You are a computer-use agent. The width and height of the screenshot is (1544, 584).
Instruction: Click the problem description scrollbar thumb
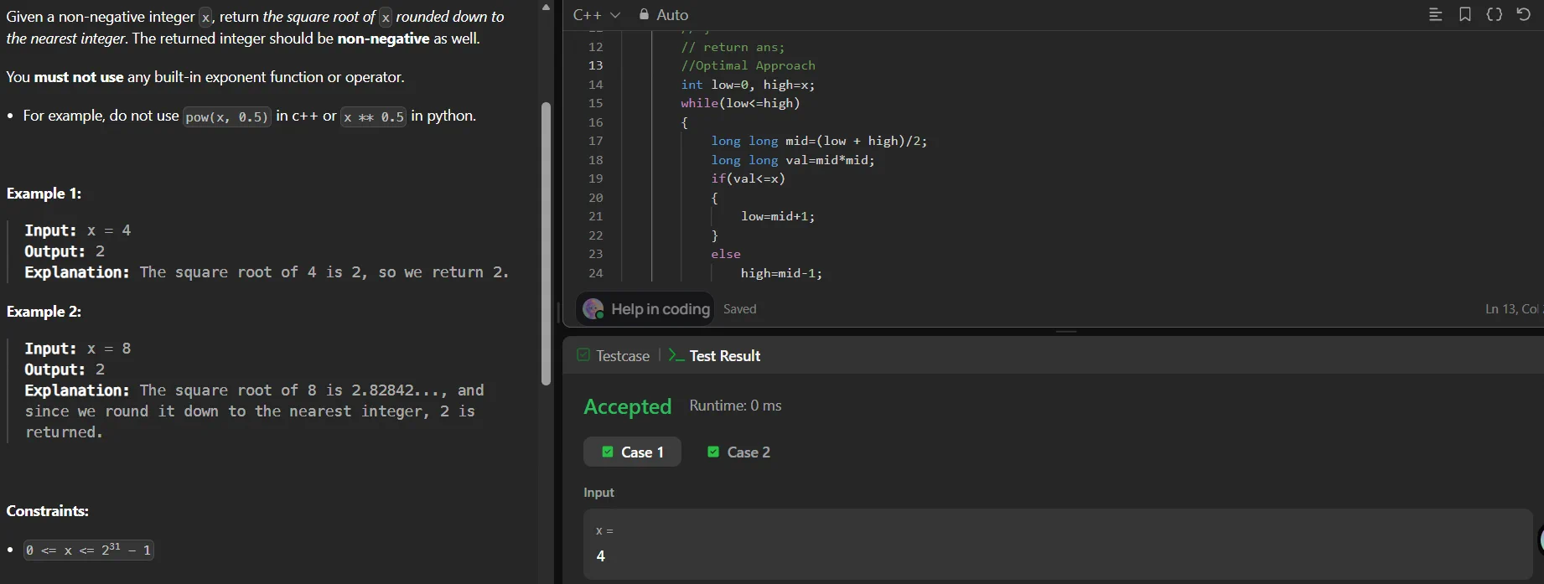point(546,243)
